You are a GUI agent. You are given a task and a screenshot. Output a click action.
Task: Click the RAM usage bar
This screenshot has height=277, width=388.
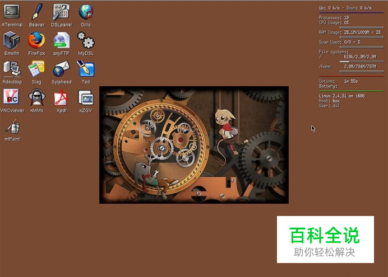[362, 37]
